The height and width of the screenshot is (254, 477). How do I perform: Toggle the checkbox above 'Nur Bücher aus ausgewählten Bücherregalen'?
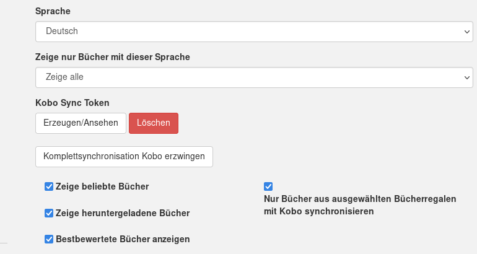click(x=268, y=186)
